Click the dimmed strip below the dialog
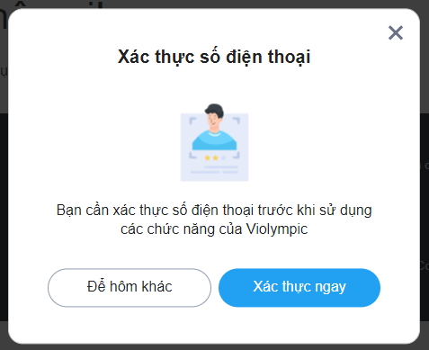 pyautogui.click(x=214, y=347)
